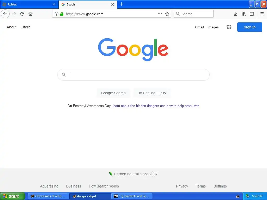
Task: Open the Windows start menu
Action: pos(13,196)
